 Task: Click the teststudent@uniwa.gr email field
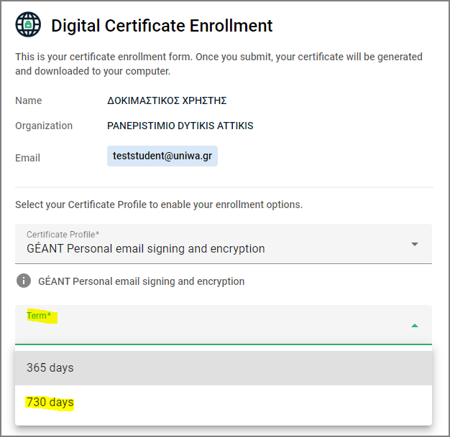pyautogui.click(x=162, y=156)
